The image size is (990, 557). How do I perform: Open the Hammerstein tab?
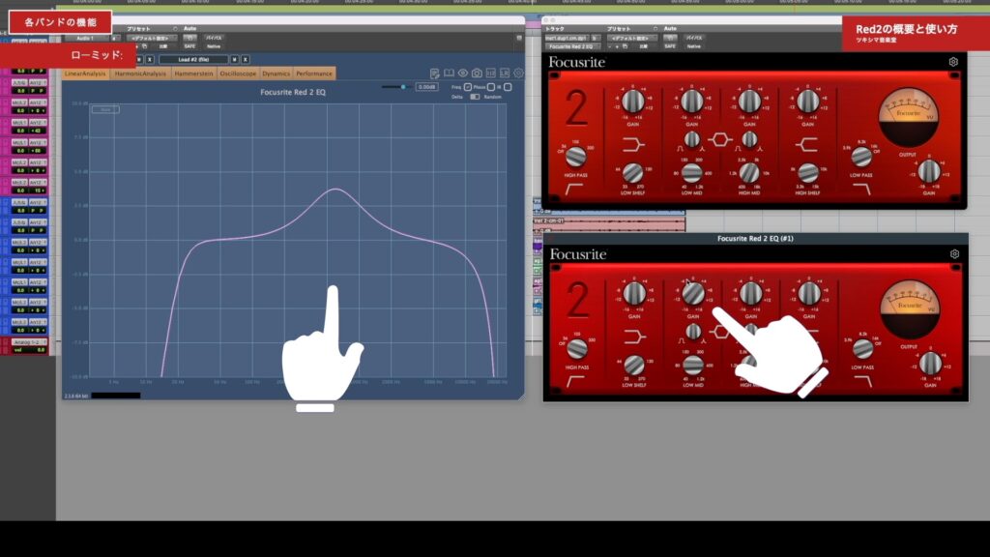click(x=193, y=73)
